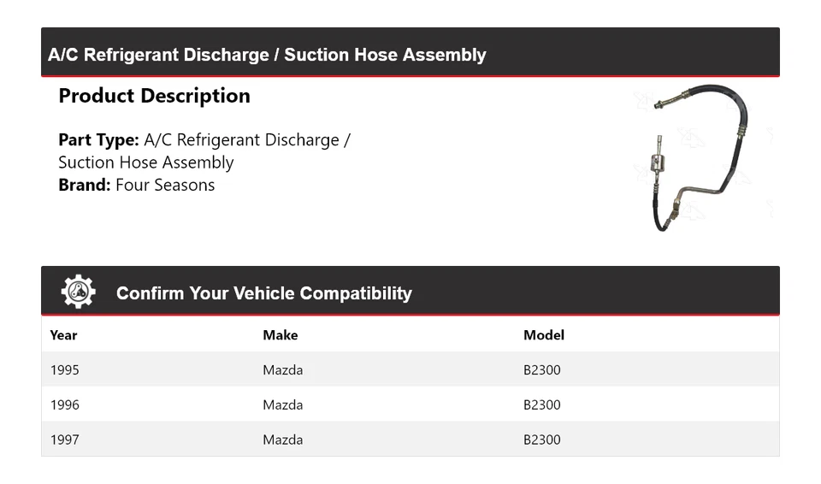Click the Brand label
This screenshot has width=821, height=484.
(84, 185)
